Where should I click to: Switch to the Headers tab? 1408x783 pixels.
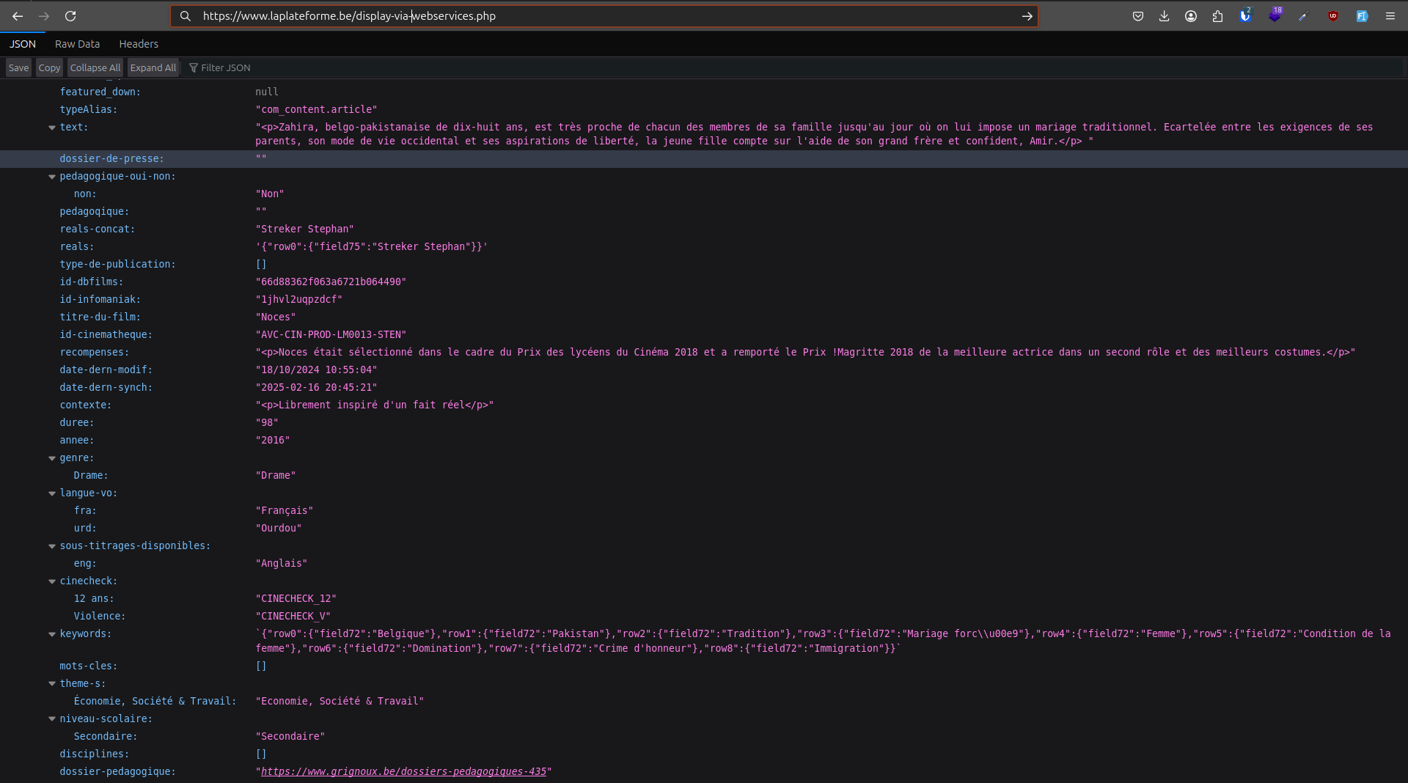139,44
